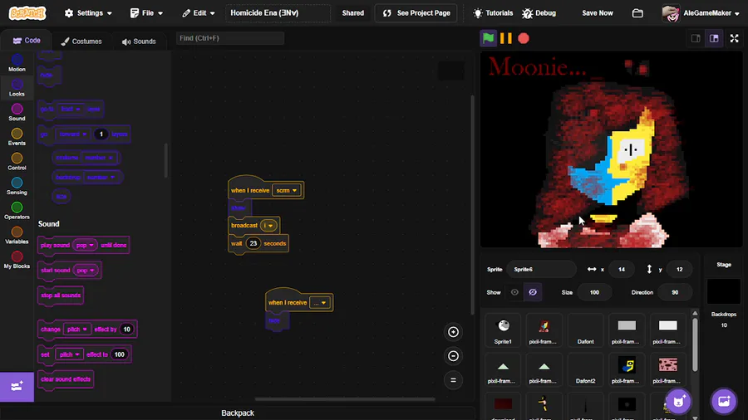Click the x position field
748x420 pixels.
point(621,269)
